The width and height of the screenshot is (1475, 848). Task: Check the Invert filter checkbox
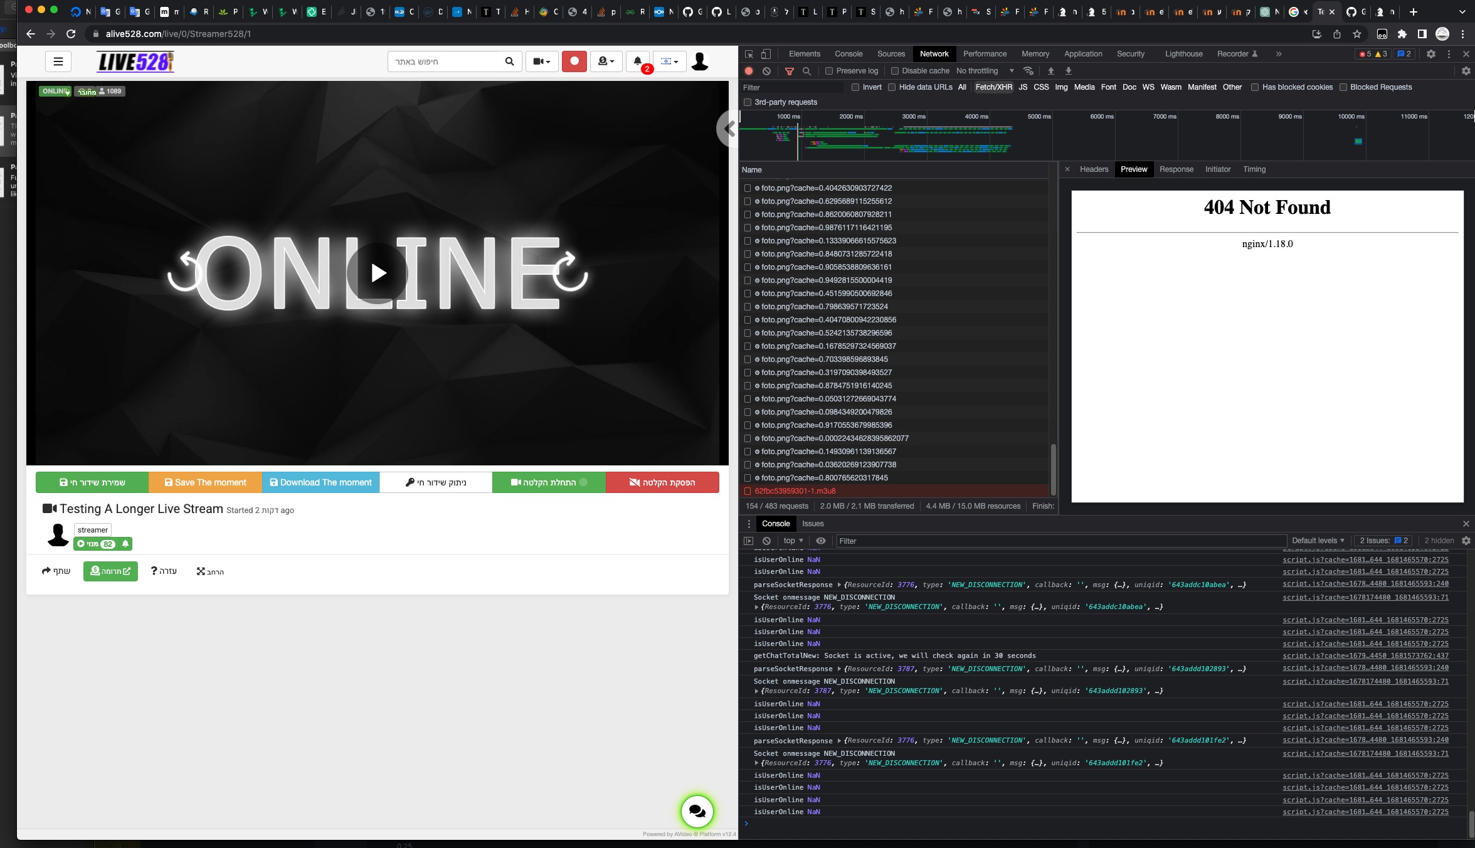(x=855, y=87)
